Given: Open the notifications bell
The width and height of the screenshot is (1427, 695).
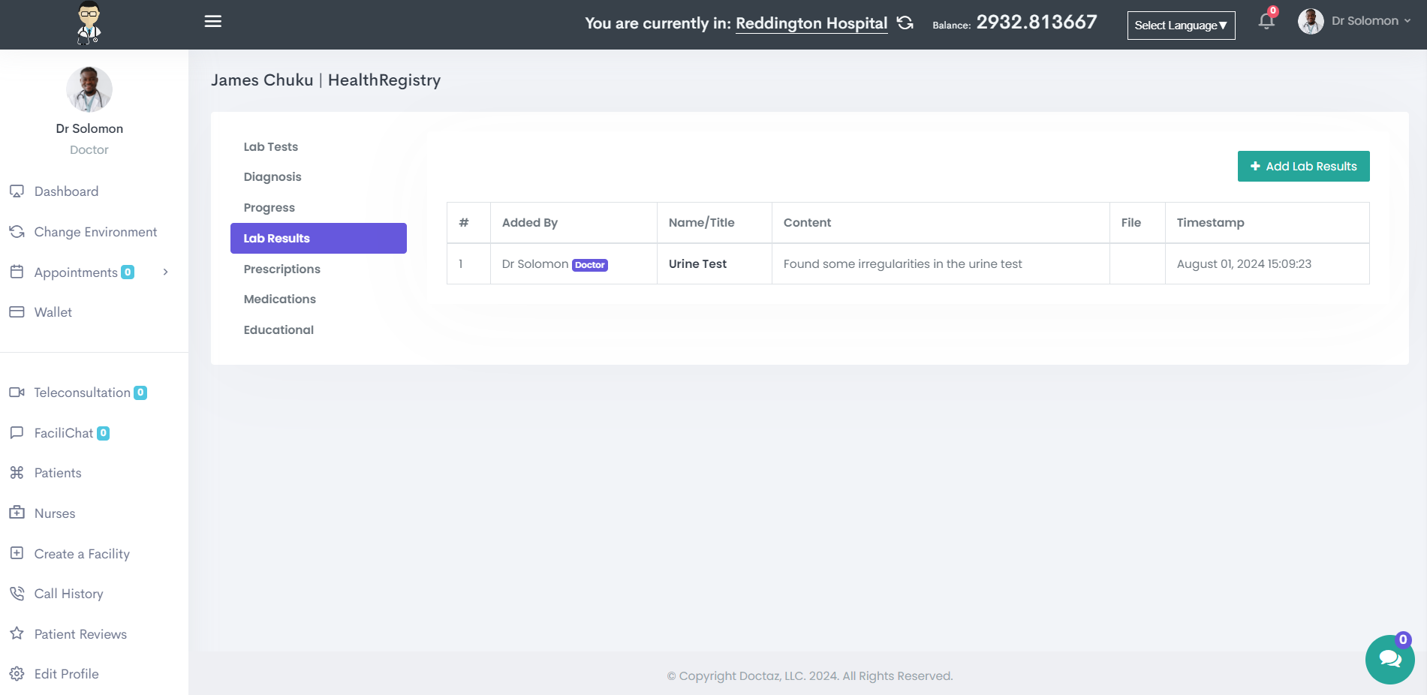Looking at the screenshot, I should 1266,21.
